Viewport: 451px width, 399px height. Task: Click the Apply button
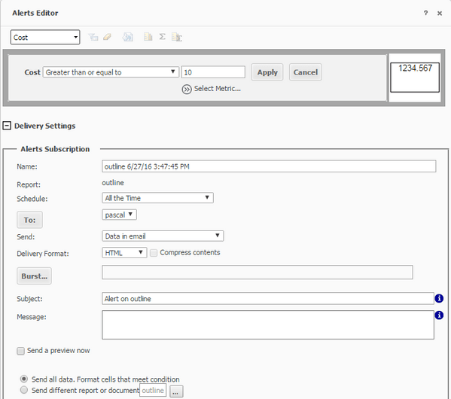[x=267, y=72]
